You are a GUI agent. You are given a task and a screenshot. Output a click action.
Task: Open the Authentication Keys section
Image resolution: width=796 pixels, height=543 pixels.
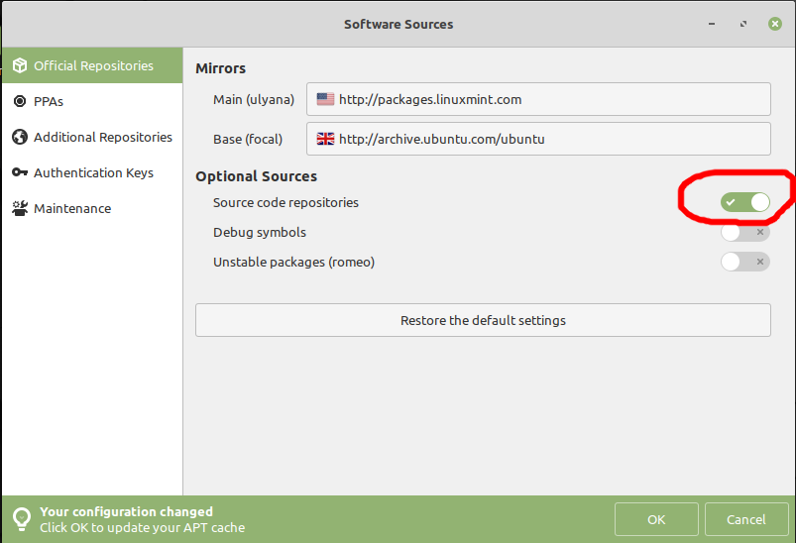92,172
